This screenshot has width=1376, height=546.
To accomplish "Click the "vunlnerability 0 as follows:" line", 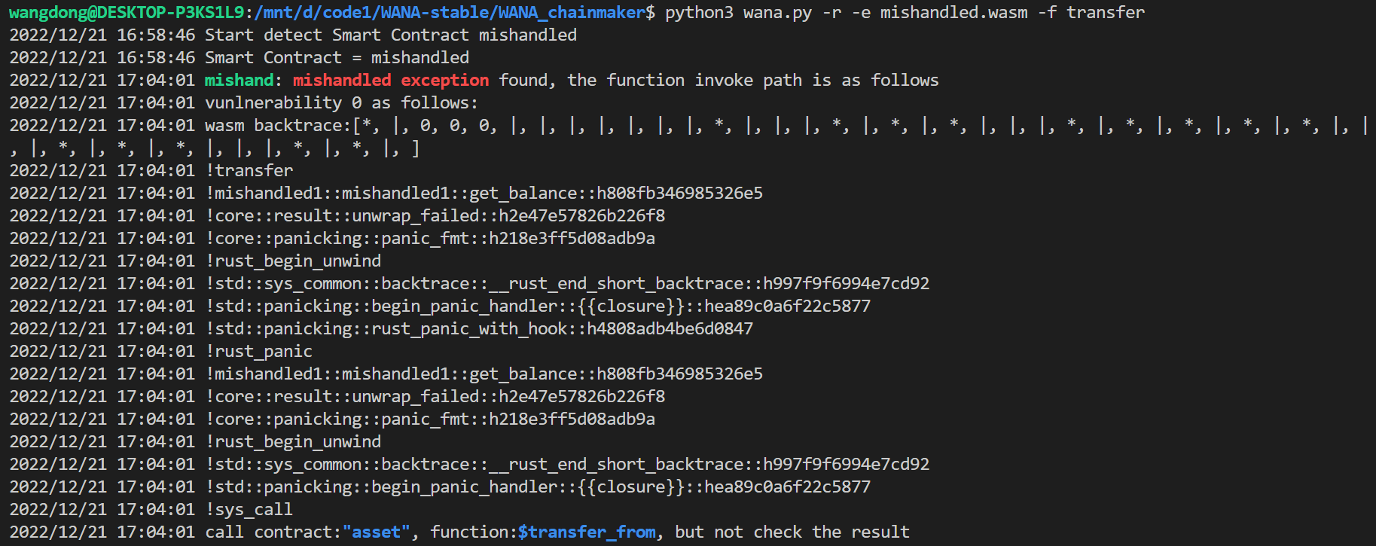I will [x=341, y=103].
